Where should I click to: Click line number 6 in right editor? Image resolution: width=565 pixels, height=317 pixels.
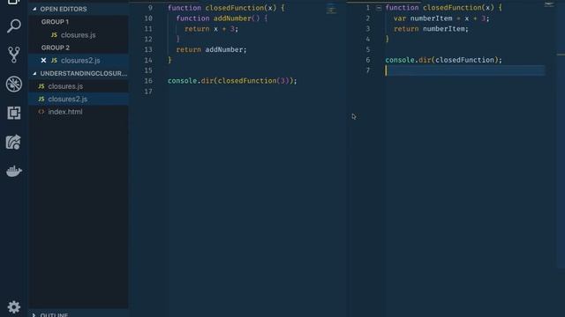[x=368, y=60]
